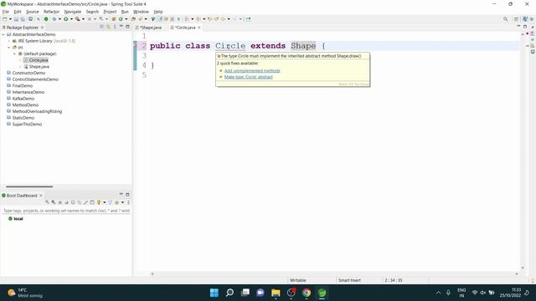Expand the JRE System Library node

click(x=9, y=41)
